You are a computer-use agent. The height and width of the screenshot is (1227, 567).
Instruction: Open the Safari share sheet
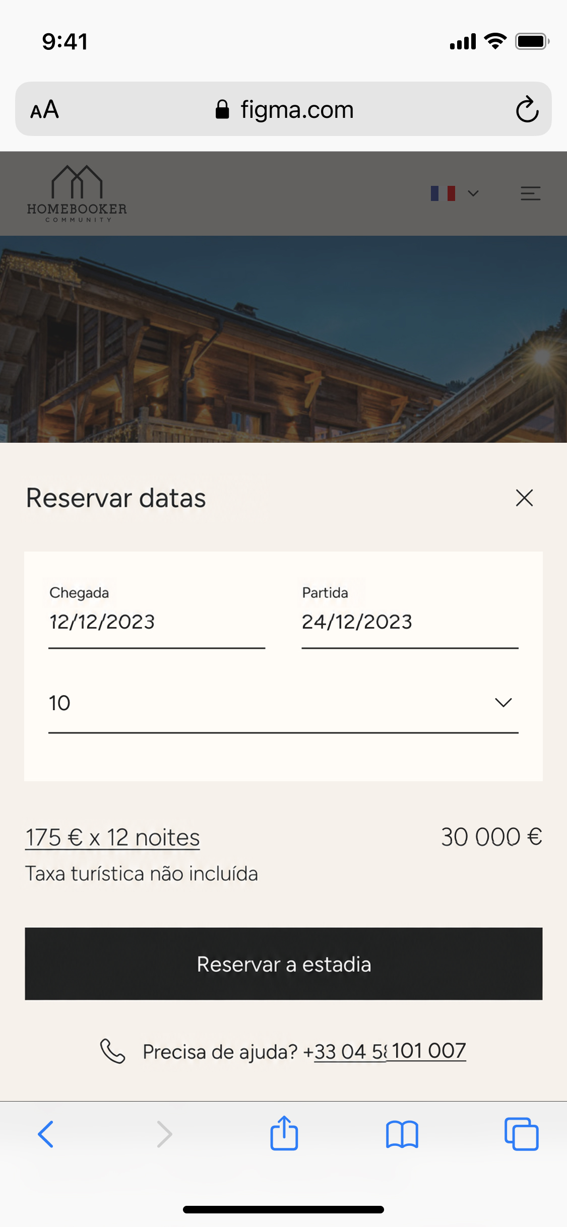(284, 1133)
